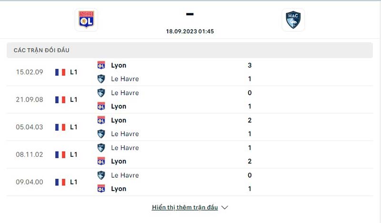Open the 21.09.08 match date row
381x223 pixels.
[x=190, y=100]
